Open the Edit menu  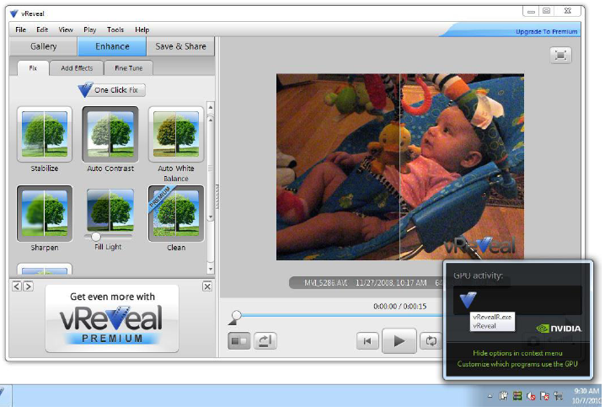[42, 29]
